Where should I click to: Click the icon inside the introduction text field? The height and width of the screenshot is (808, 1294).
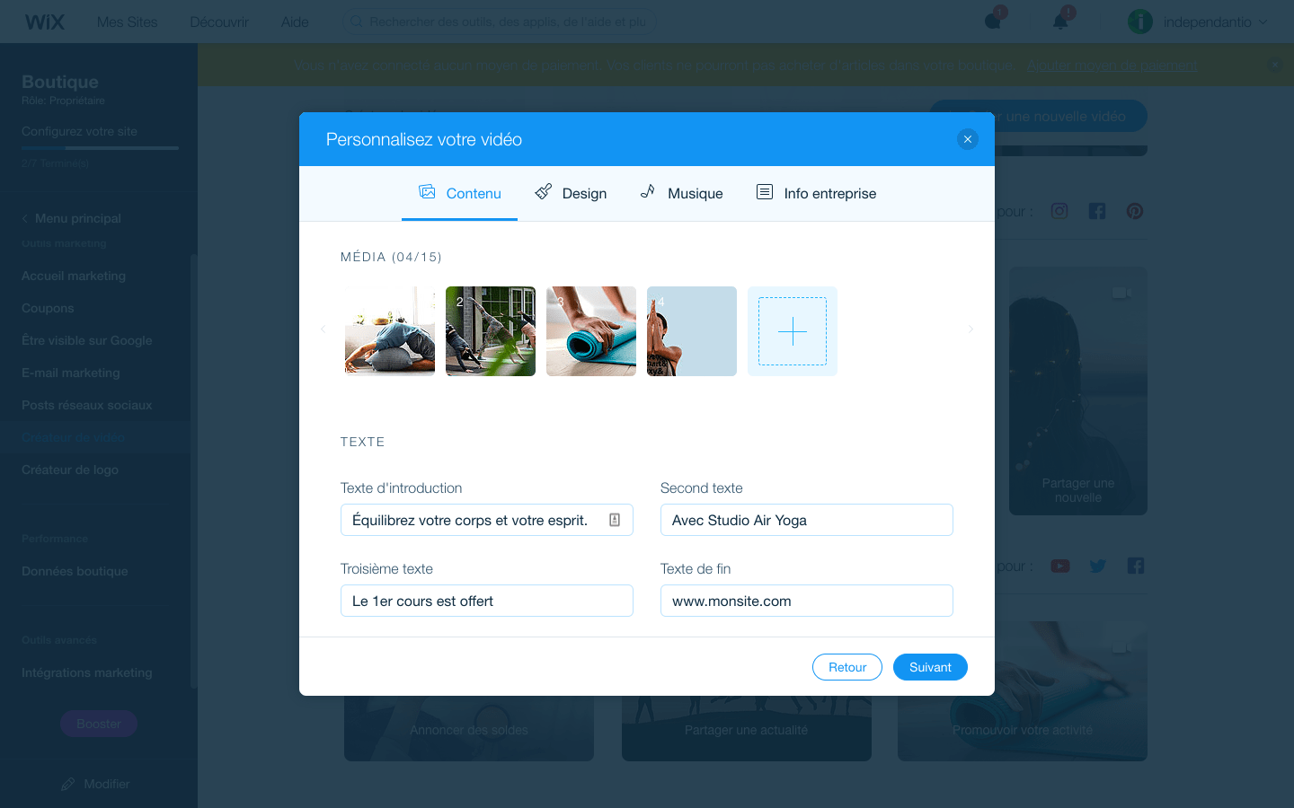click(615, 520)
